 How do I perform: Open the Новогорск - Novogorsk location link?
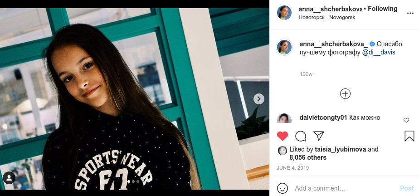[326, 17]
